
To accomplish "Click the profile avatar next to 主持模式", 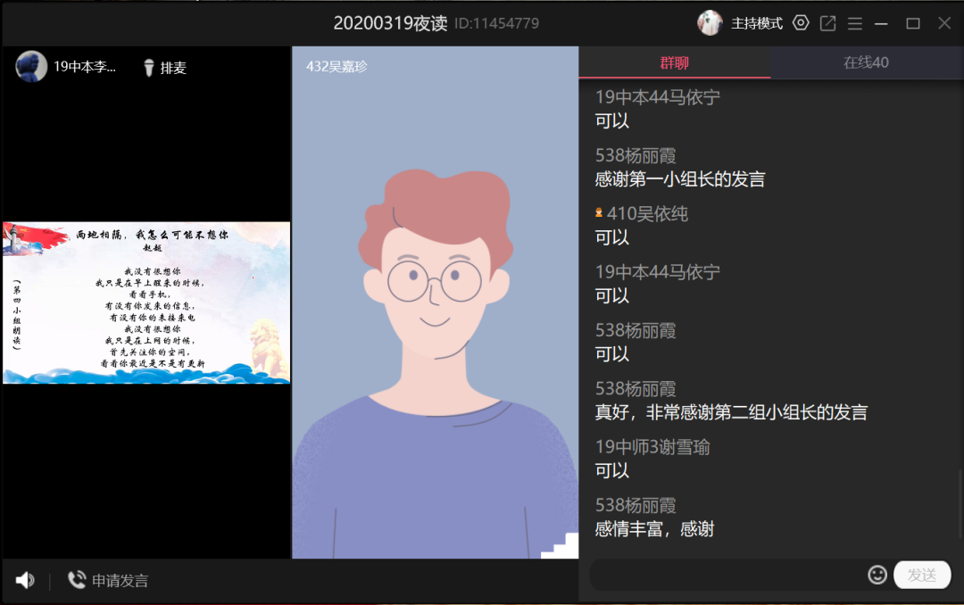I will point(710,23).
